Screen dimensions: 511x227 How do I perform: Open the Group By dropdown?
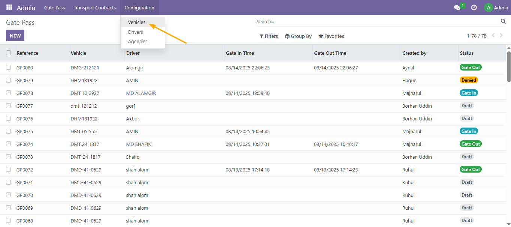tap(298, 36)
